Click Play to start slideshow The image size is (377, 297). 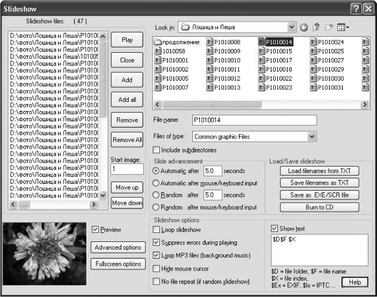[x=127, y=40]
